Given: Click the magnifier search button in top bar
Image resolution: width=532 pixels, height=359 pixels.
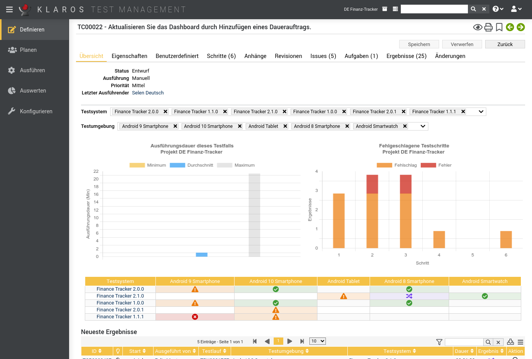Looking at the screenshot, I should tap(474, 9).
